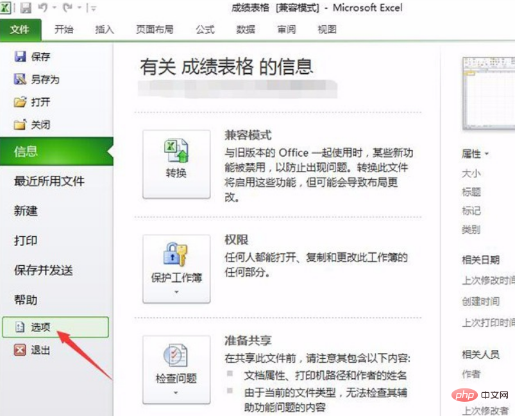Click the 标题 property field label
The image size is (515, 416).
pos(471,192)
